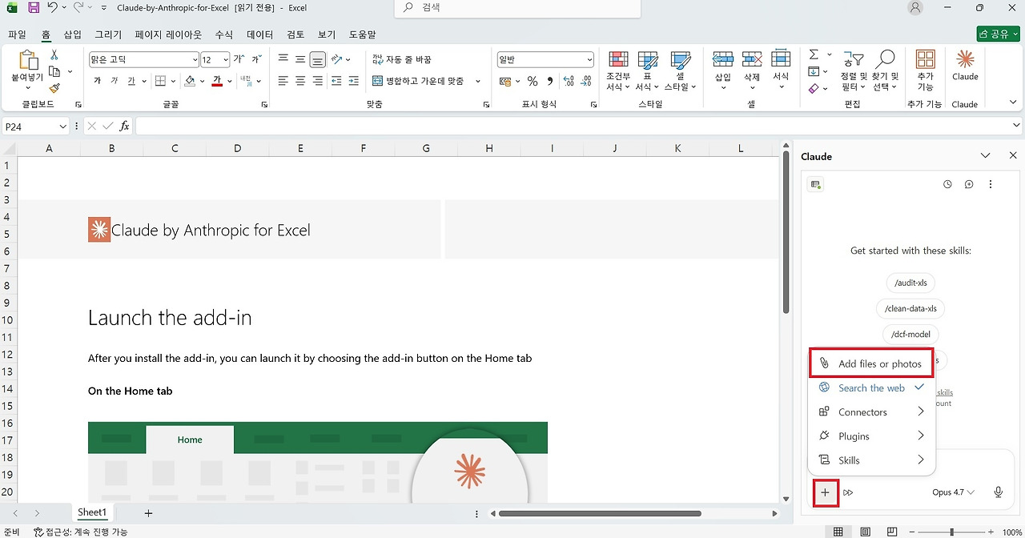Open chat history clock icon in Claude pane
The width and height of the screenshot is (1025, 538).
point(947,184)
